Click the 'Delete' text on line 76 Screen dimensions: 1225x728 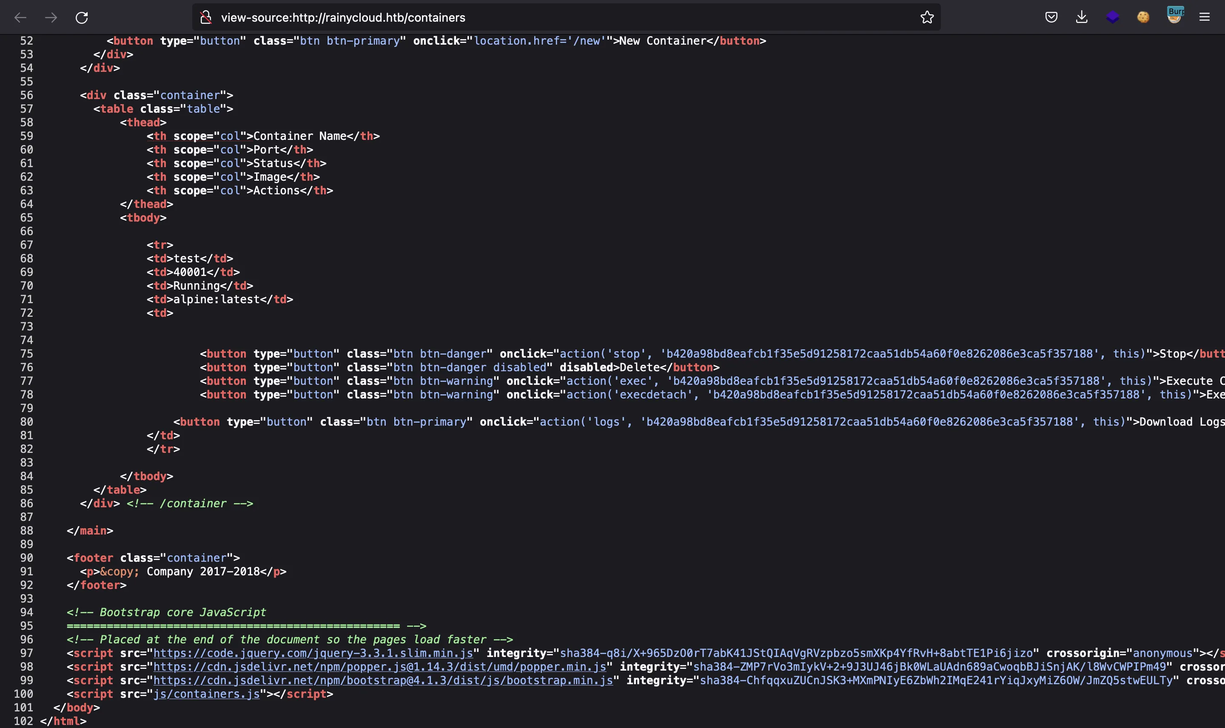[x=639, y=367]
